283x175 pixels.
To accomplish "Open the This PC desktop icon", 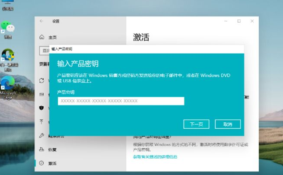I will [8, 3].
